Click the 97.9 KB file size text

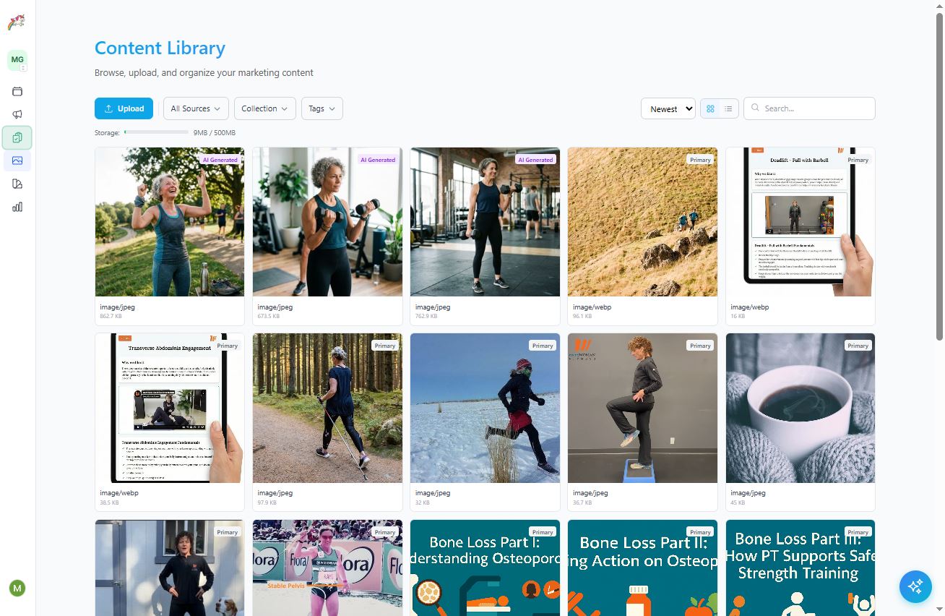coord(267,502)
